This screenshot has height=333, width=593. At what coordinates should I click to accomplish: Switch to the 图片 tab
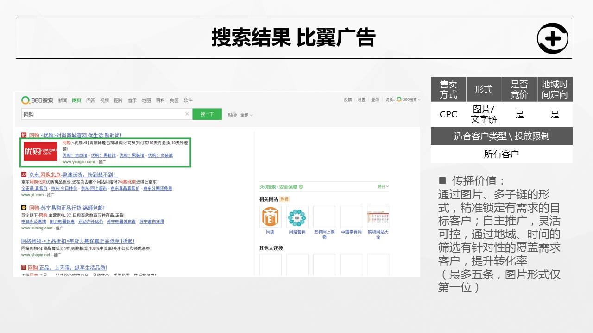click(118, 100)
